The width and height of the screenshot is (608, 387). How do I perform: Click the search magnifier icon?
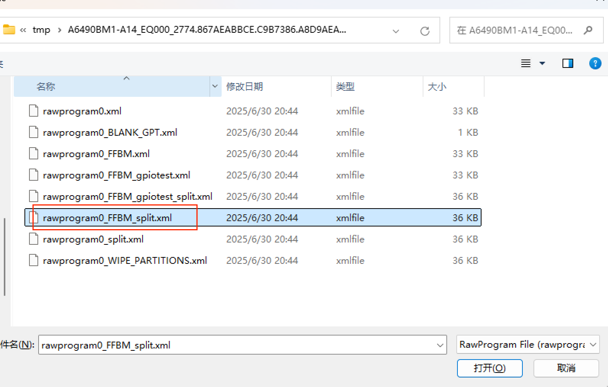coord(588,30)
